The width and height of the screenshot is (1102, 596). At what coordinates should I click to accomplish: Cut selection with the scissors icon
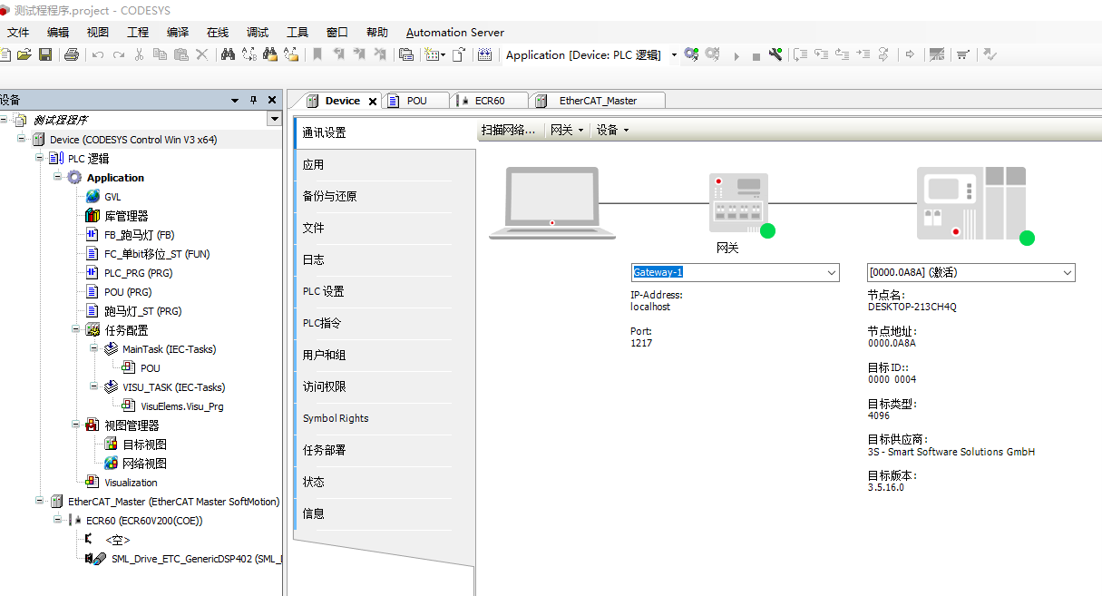tap(140, 54)
